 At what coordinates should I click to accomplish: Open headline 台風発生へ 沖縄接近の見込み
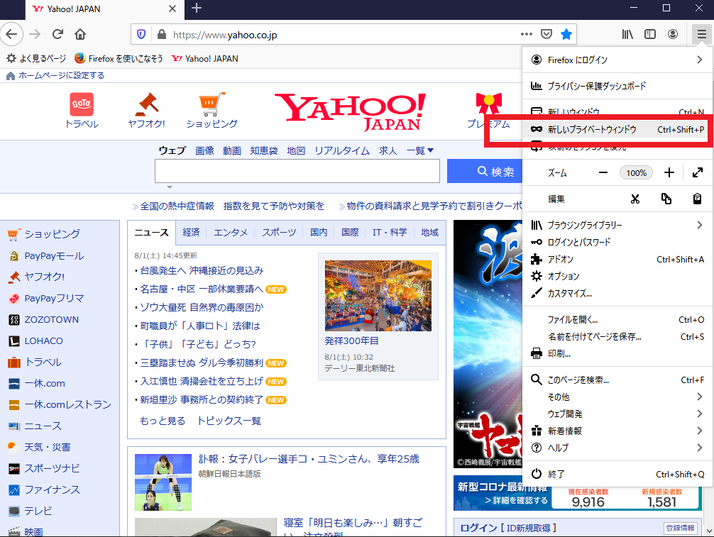pyautogui.click(x=202, y=271)
